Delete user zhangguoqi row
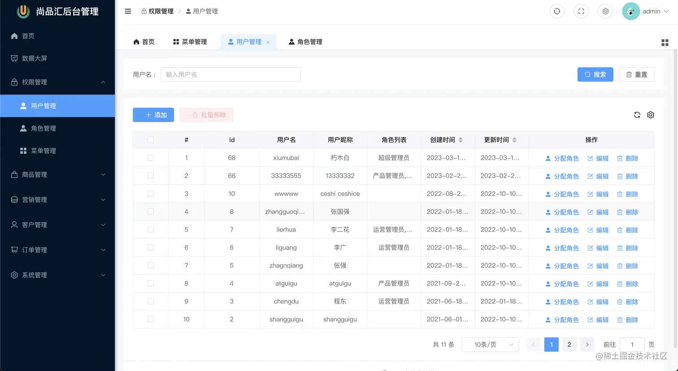 click(628, 212)
